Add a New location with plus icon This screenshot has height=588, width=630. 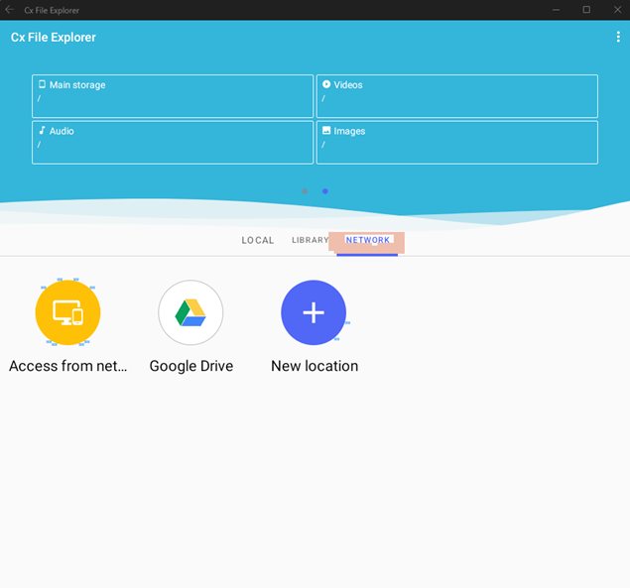[x=314, y=312]
